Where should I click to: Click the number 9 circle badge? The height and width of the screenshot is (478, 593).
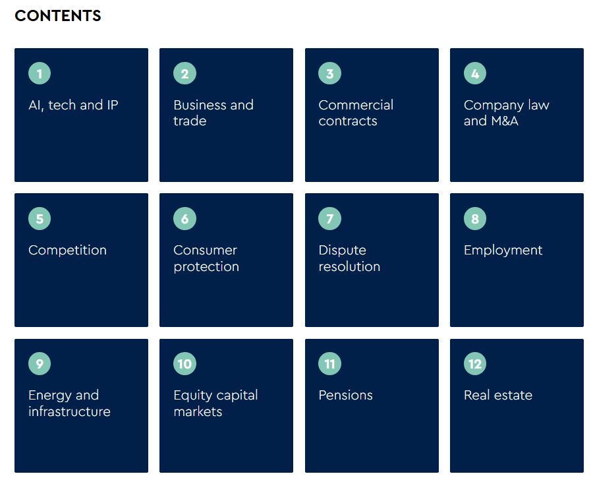click(x=40, y=364)
